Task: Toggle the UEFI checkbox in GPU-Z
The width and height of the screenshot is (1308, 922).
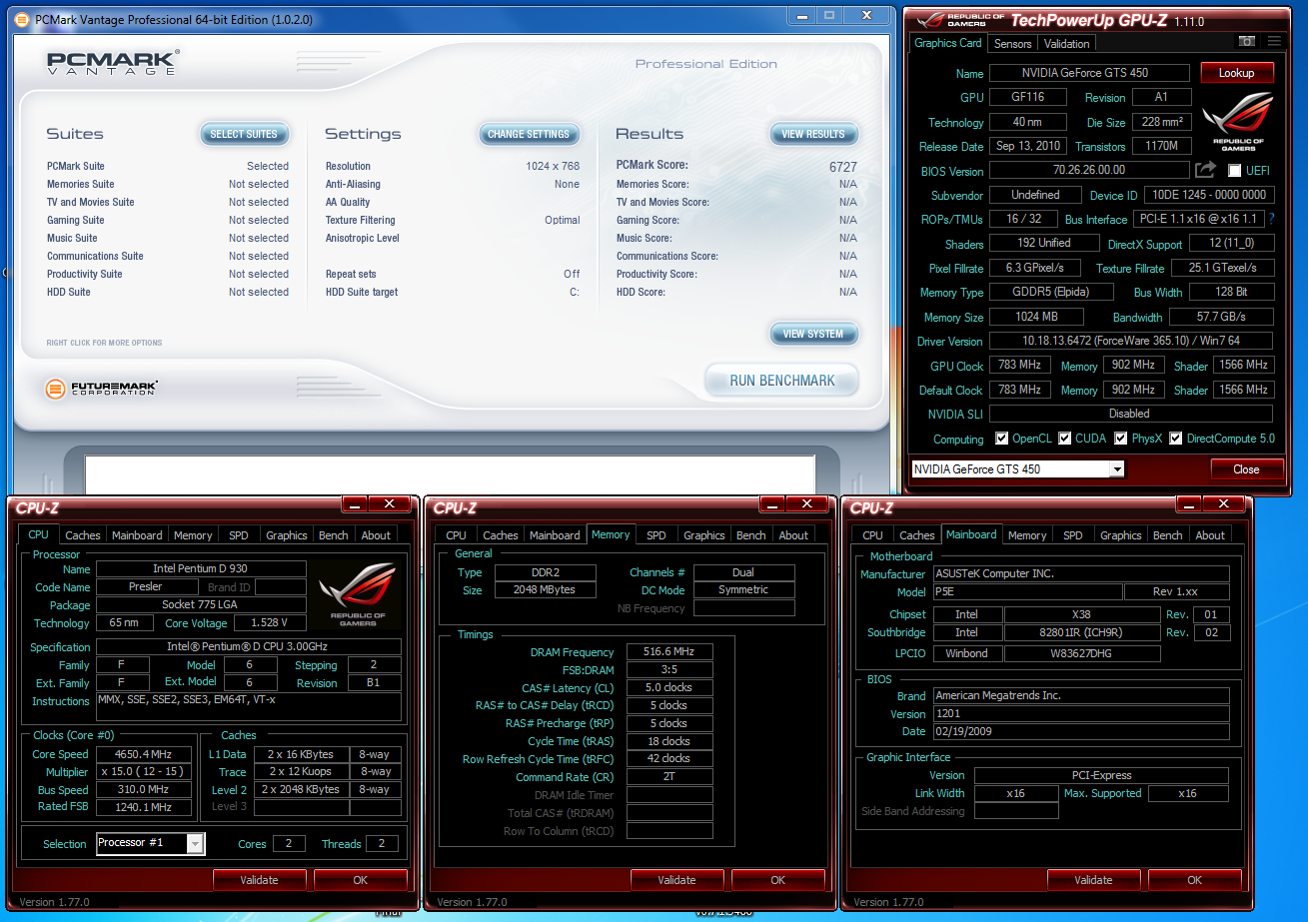Action: pos(1235,171)
